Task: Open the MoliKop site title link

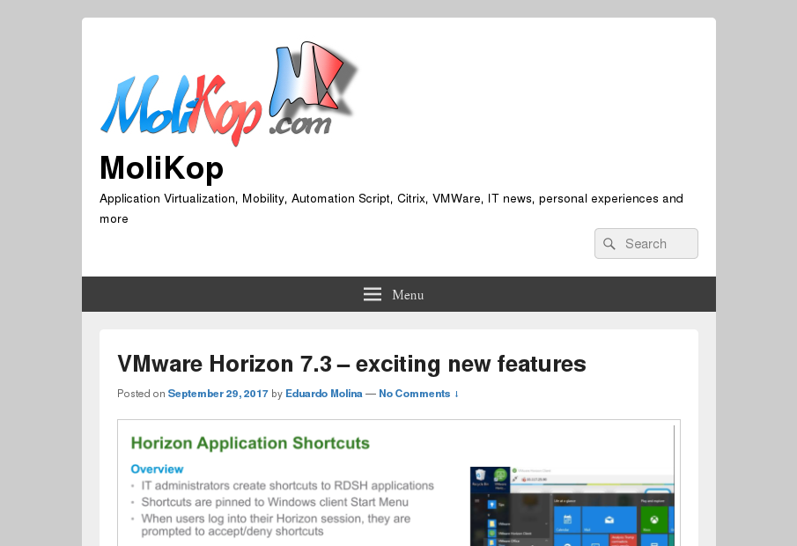Action: (162, 168)
